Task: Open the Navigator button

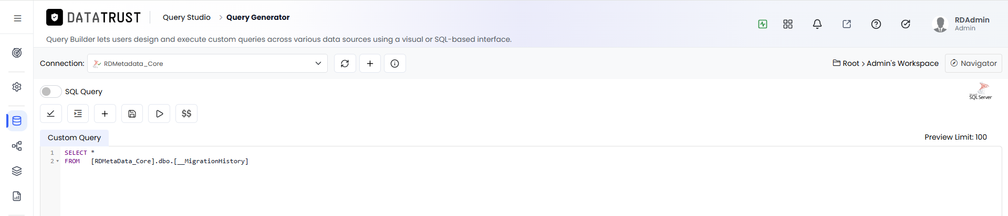Action: [x=973, y=63]
